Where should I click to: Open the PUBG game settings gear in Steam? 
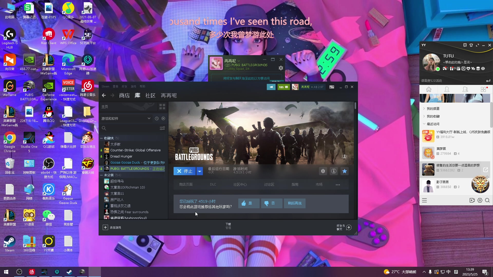pos(323,171)
